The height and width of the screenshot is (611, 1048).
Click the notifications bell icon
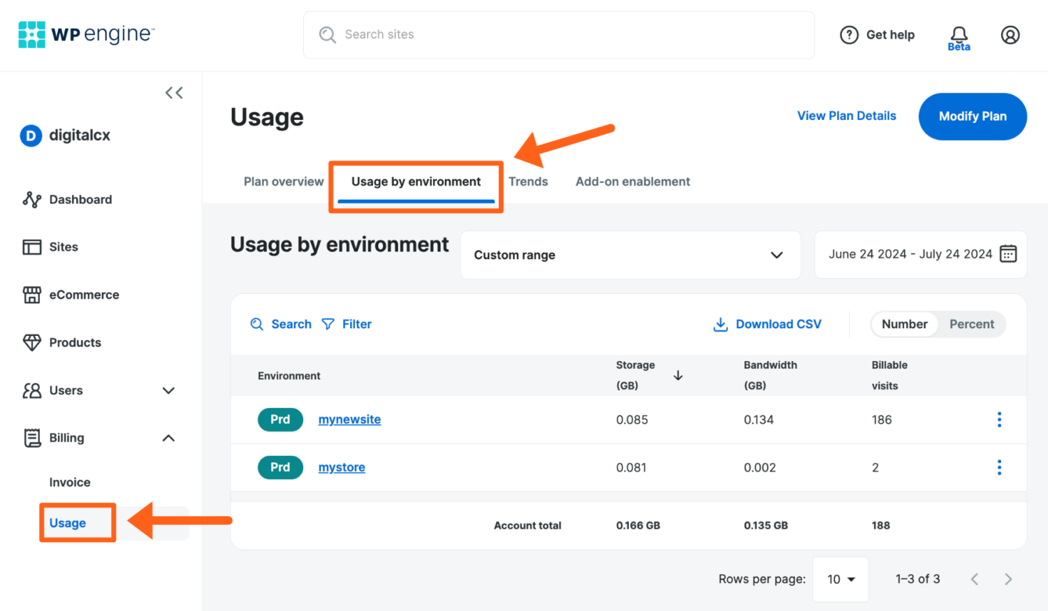[959, 34]
